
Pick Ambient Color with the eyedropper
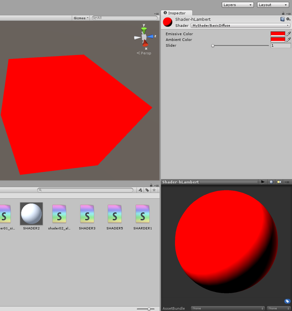288,40
